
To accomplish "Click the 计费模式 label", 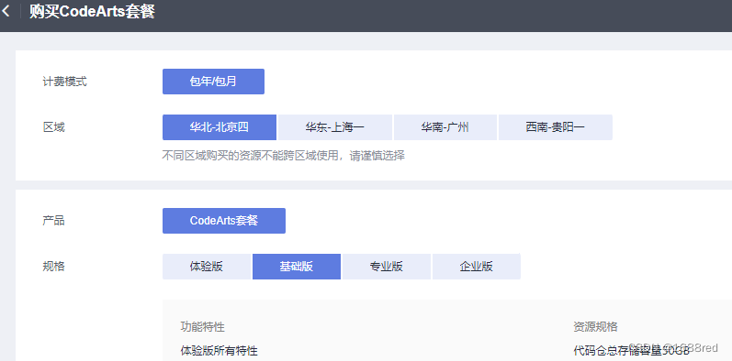I will [65, 82].
